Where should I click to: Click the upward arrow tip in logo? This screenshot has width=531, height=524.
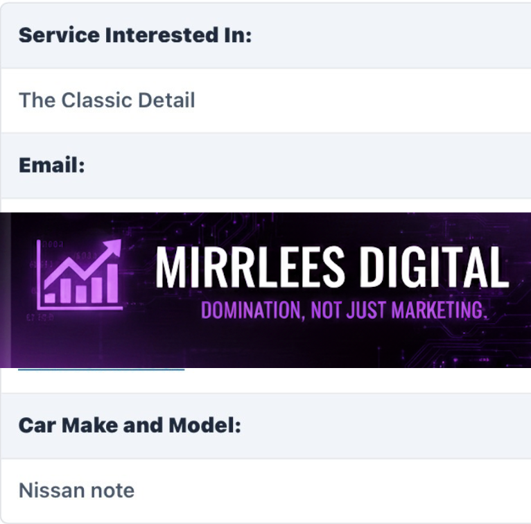tap(116, 246)
